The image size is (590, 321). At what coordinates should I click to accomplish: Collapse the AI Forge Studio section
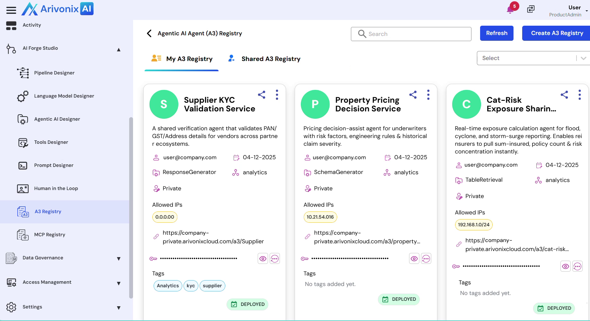[119, 49]
